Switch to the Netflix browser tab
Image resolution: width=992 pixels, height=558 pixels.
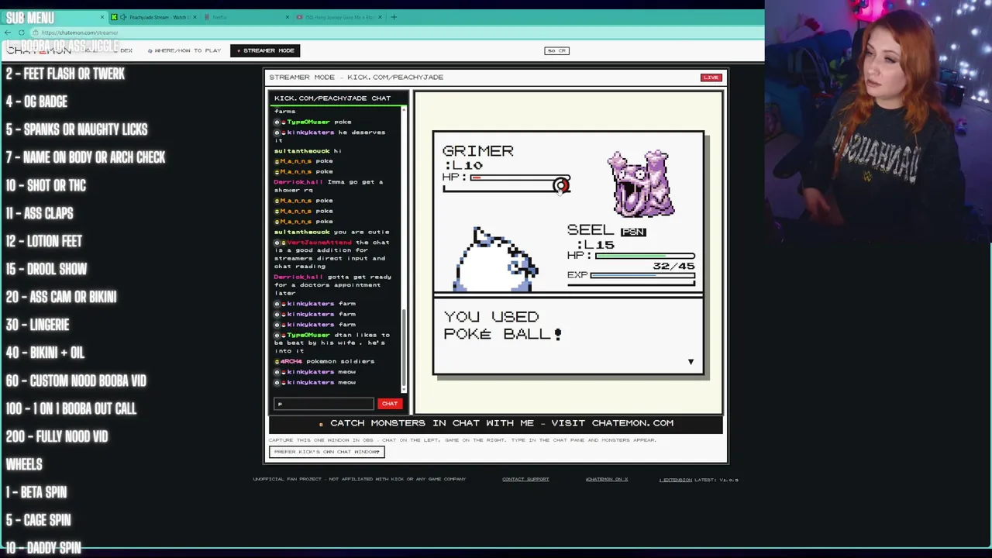[x=246, y=17]
